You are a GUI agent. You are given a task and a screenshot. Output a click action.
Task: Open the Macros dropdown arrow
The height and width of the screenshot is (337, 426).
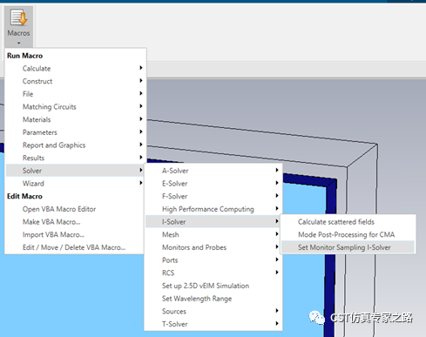18,43
